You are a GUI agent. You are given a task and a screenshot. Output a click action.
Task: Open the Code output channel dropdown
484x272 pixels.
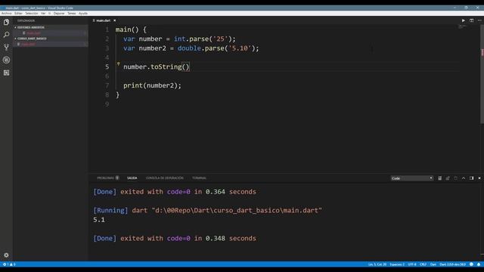411,178
